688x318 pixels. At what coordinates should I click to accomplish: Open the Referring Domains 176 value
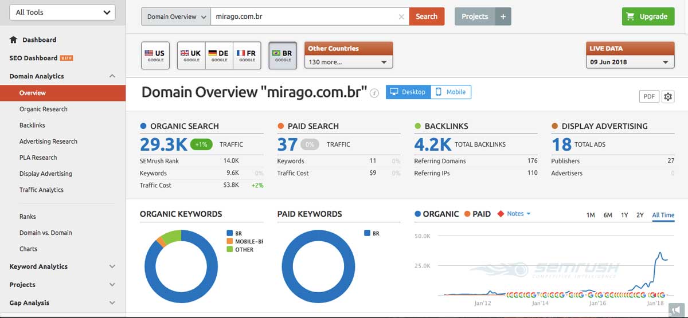532,161
